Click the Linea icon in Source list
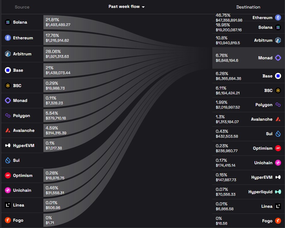This screenshot has height=228, width=285. tap(8, 205)
